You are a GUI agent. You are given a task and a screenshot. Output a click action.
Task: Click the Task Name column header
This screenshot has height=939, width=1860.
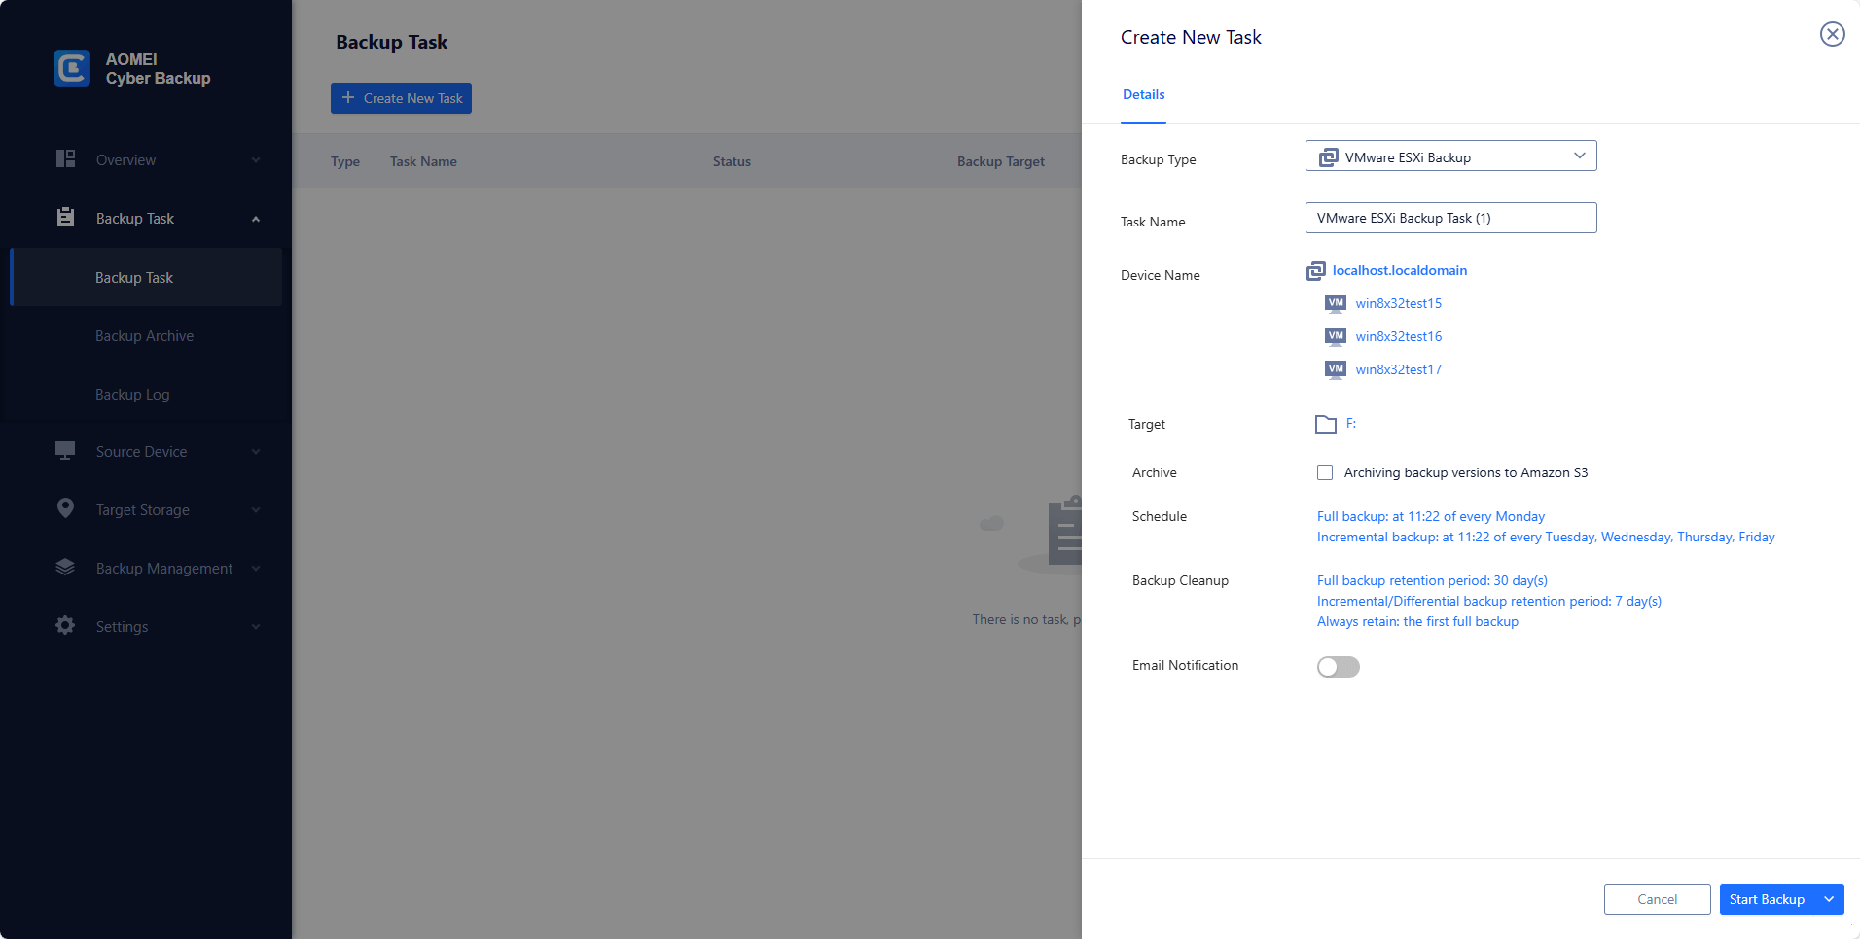pyautogui.click(x=423, y=161)
